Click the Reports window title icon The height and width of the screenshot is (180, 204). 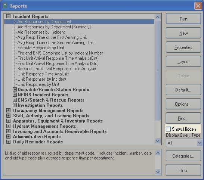pyautogui.click(x=5, y=6)
